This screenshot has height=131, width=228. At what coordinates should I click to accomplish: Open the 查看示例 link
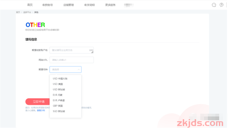click(x=41, y=110)
